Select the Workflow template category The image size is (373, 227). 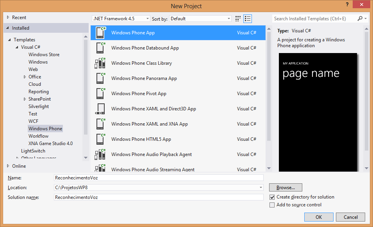pyautogui.click(x=39, y=136)
